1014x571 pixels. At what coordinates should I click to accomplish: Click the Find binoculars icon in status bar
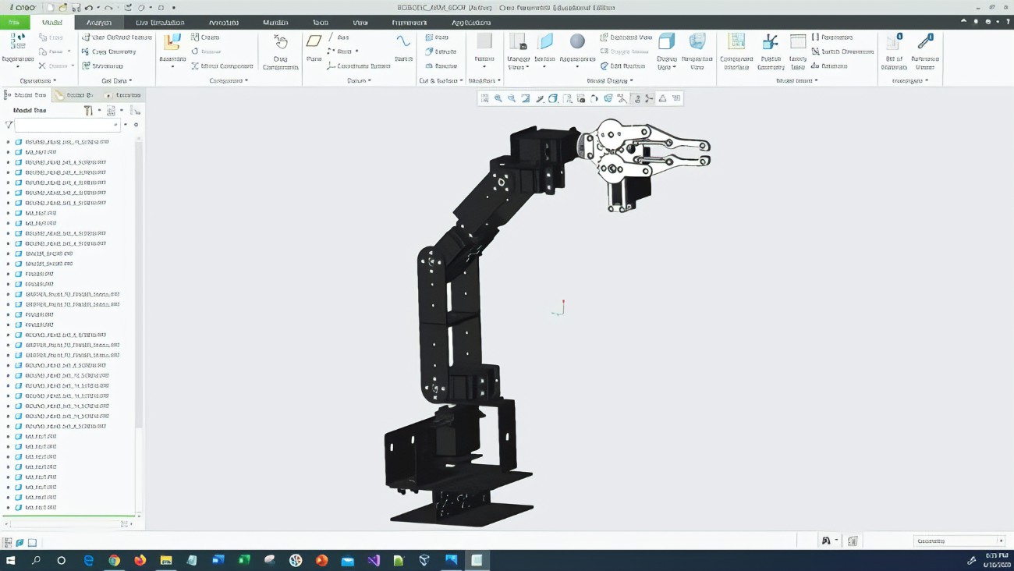826,541
